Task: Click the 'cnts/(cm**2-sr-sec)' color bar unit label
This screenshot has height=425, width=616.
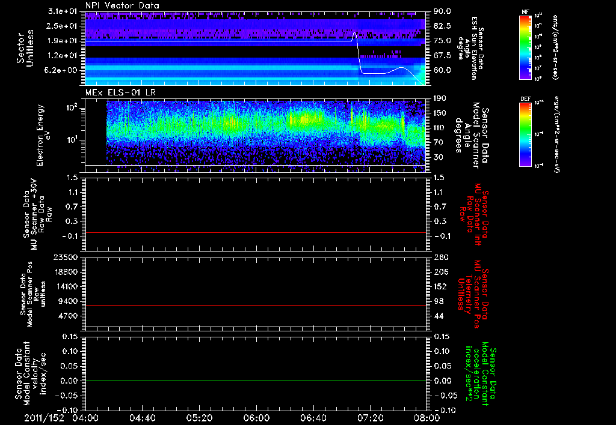Action: 555,47
